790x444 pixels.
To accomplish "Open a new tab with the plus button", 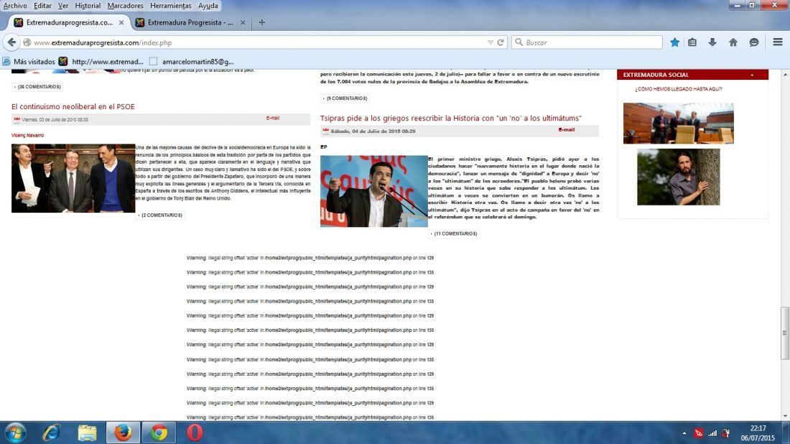I will pos(261,22).
